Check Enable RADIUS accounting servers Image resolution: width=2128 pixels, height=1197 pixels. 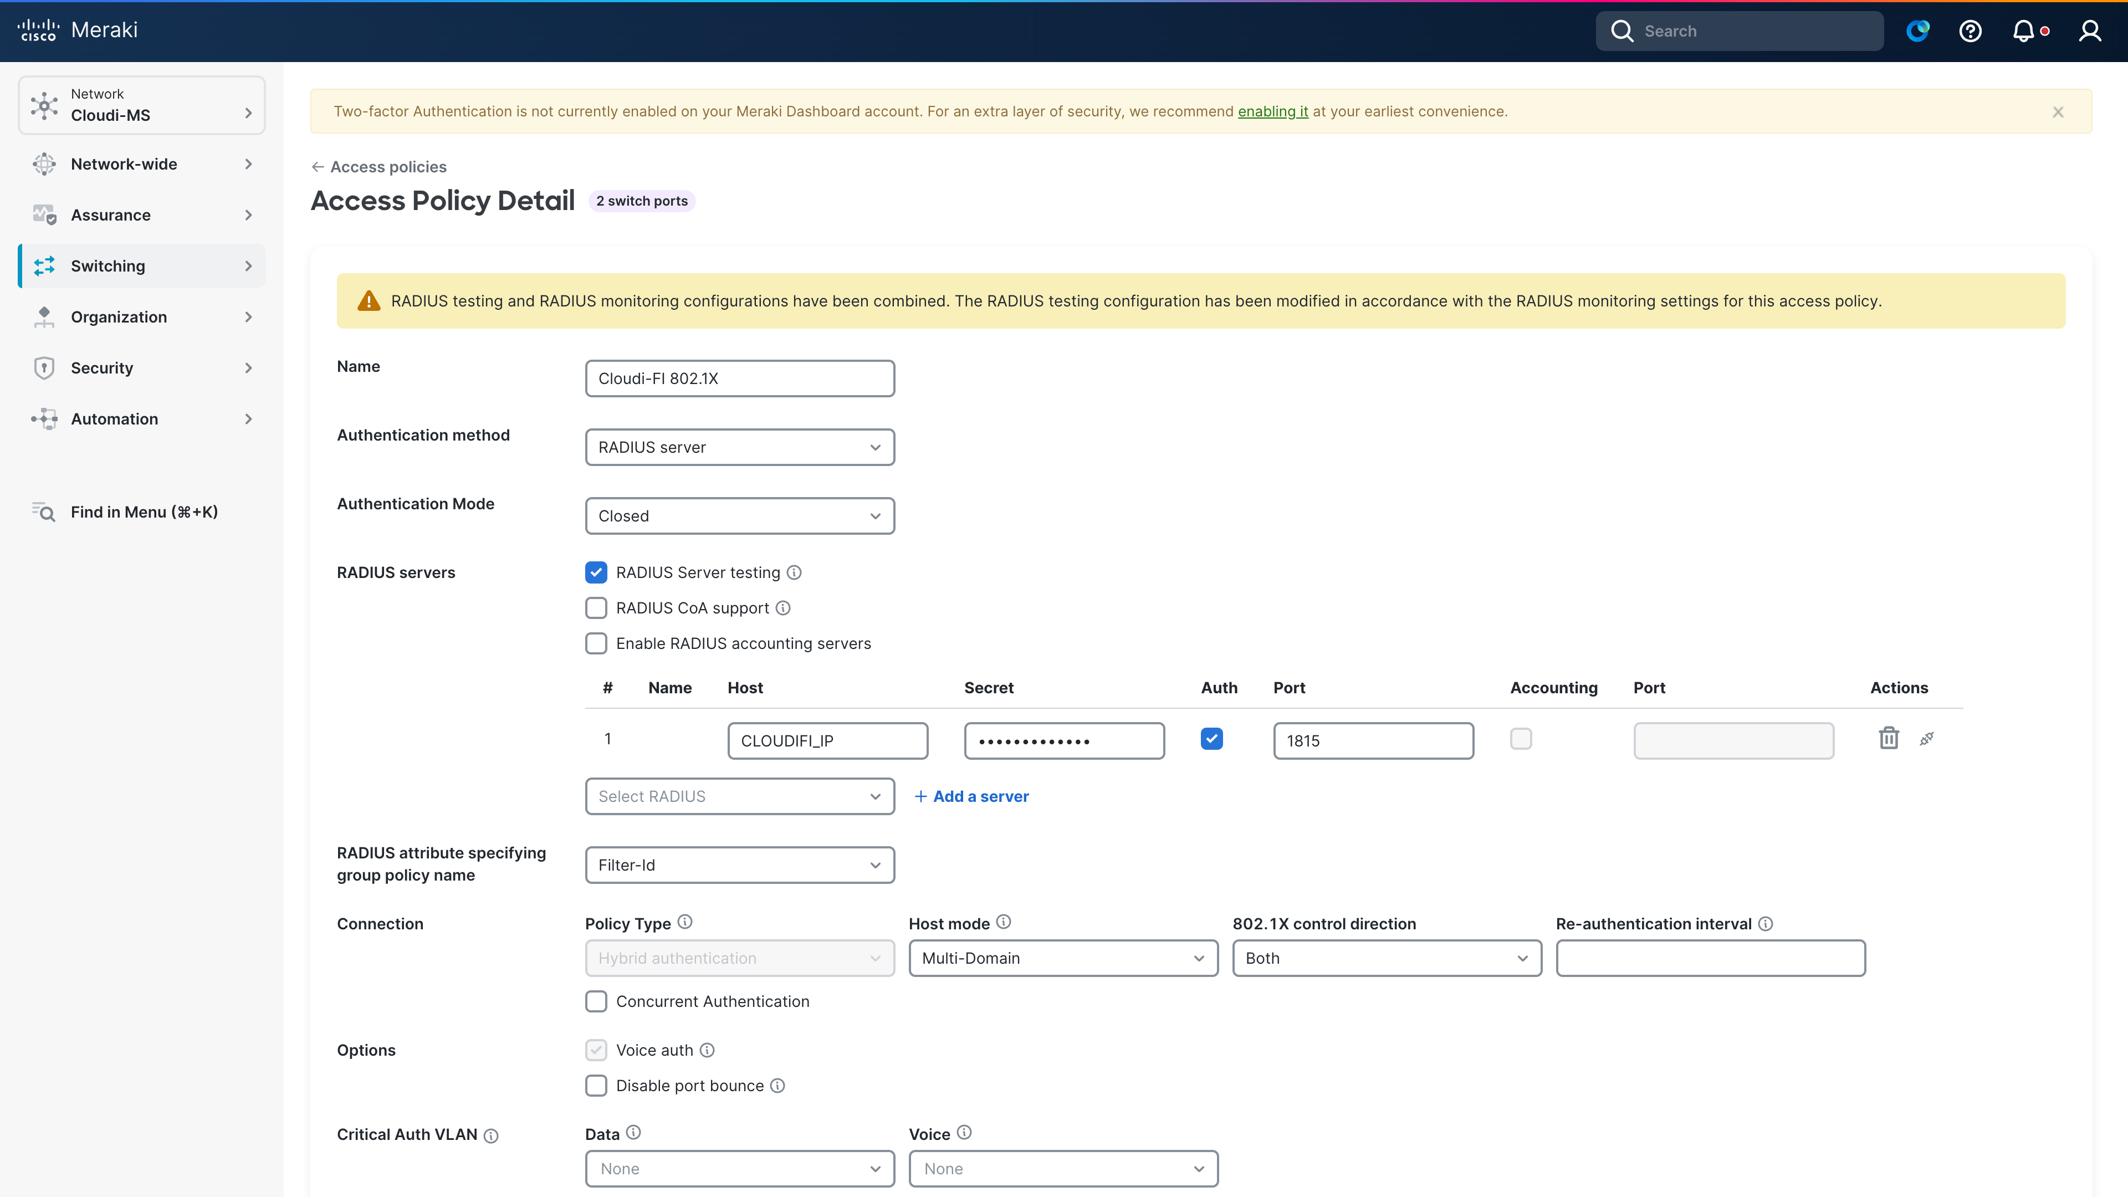click(x=596, y=643)
